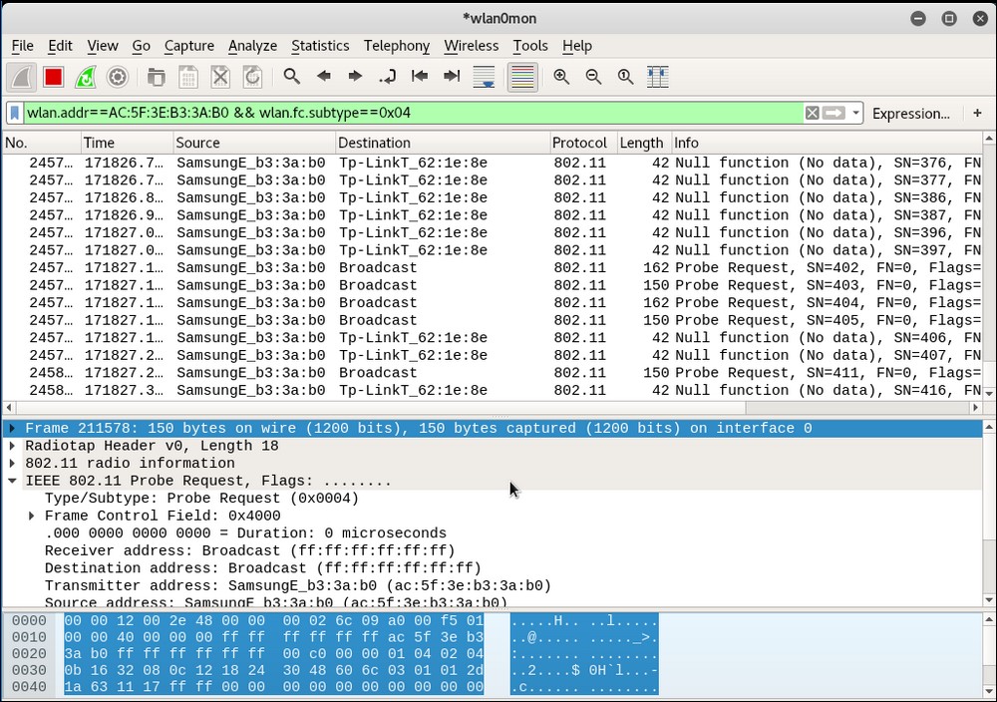Restart the current capture
This screenshot has height=702, width=997.
tap(85, 77)
